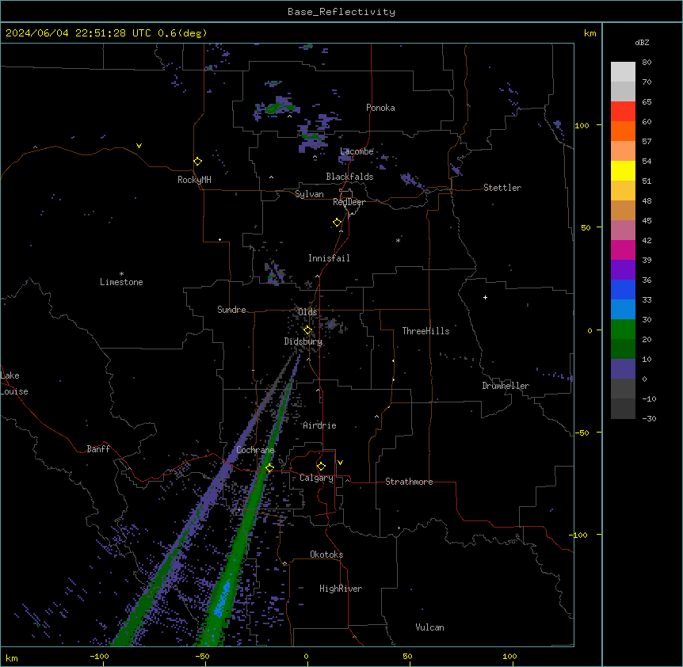This screenshot has height=667, width=683.
Task: Select the Calgary label
Action: point(317,478)
